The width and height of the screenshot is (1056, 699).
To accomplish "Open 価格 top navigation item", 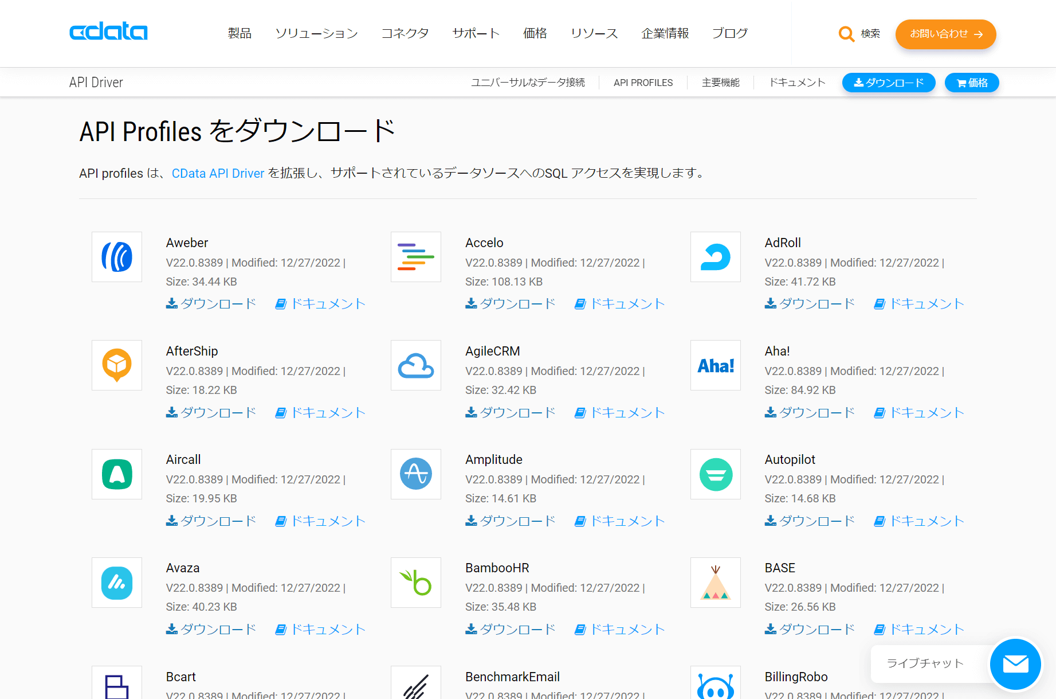I will 535,33.
